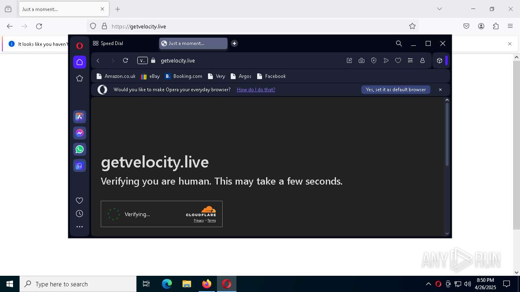
Task: Click the lock icon in Opera address bar
Action: coord(153,60)
